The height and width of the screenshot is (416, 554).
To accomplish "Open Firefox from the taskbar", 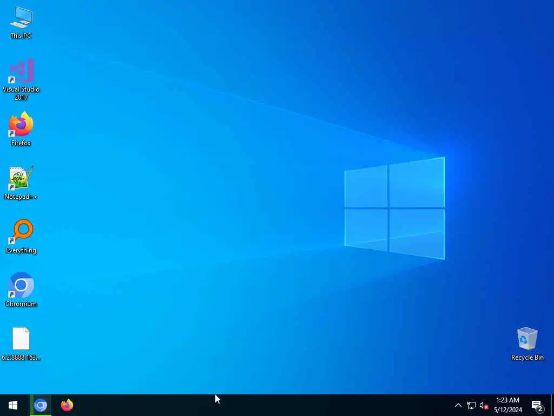I will pyautogui.click(x=67, y=405).
